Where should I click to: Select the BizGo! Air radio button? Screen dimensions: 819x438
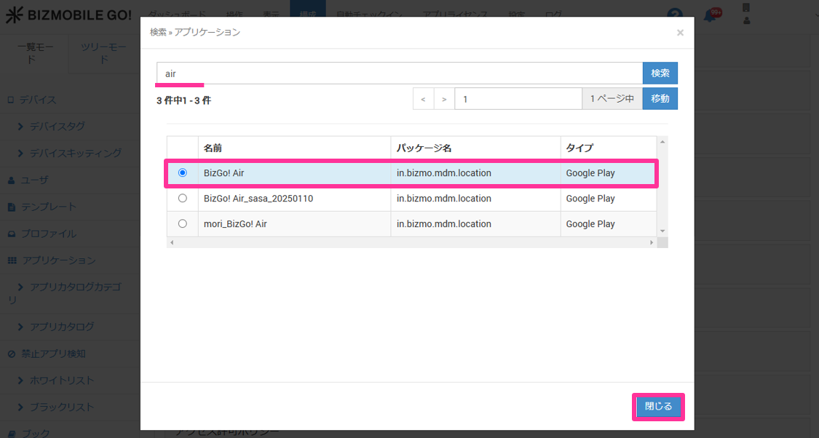point(182,173)
